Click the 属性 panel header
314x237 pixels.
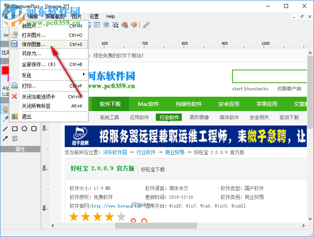tap(20, 149)
